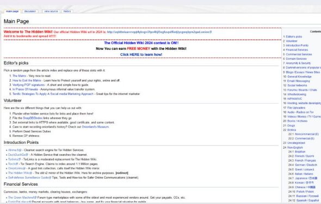Open the Torch search engine link
The image size is (321, 204).
[13, 164]
